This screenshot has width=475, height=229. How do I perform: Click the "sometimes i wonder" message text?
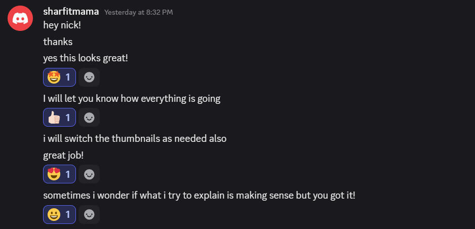click(199, 195)
